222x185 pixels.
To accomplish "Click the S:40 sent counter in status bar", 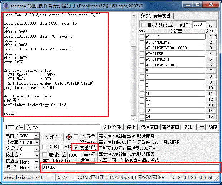I will 44,177.
